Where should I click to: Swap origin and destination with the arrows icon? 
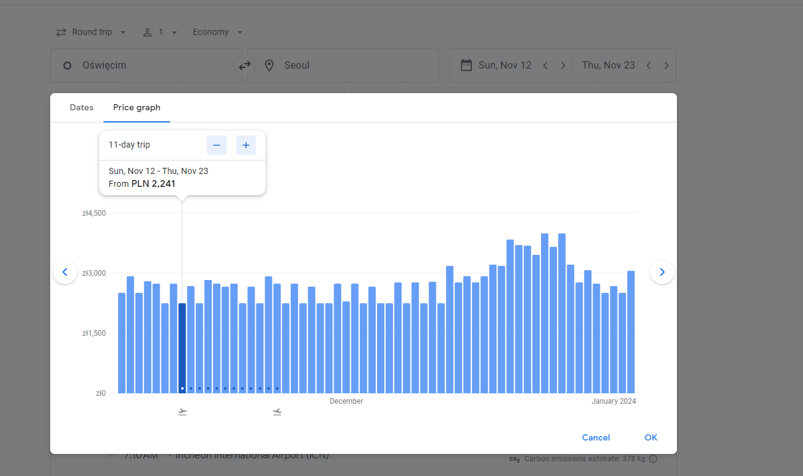tap(245, 66)
